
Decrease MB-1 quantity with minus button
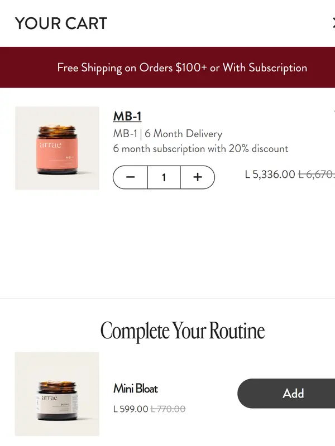point(131,177)
